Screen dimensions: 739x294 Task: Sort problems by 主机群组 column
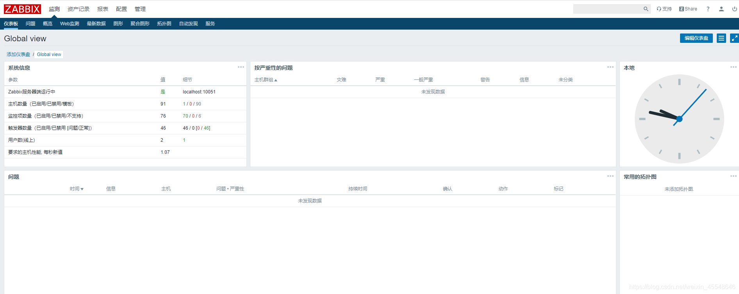point(266,80)
